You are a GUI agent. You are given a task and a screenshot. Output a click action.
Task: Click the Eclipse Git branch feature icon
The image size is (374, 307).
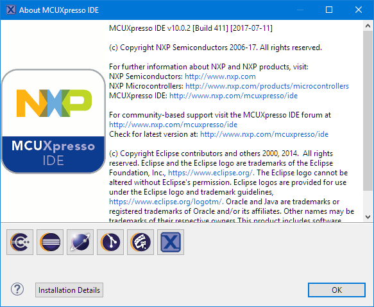click(110, 242)
